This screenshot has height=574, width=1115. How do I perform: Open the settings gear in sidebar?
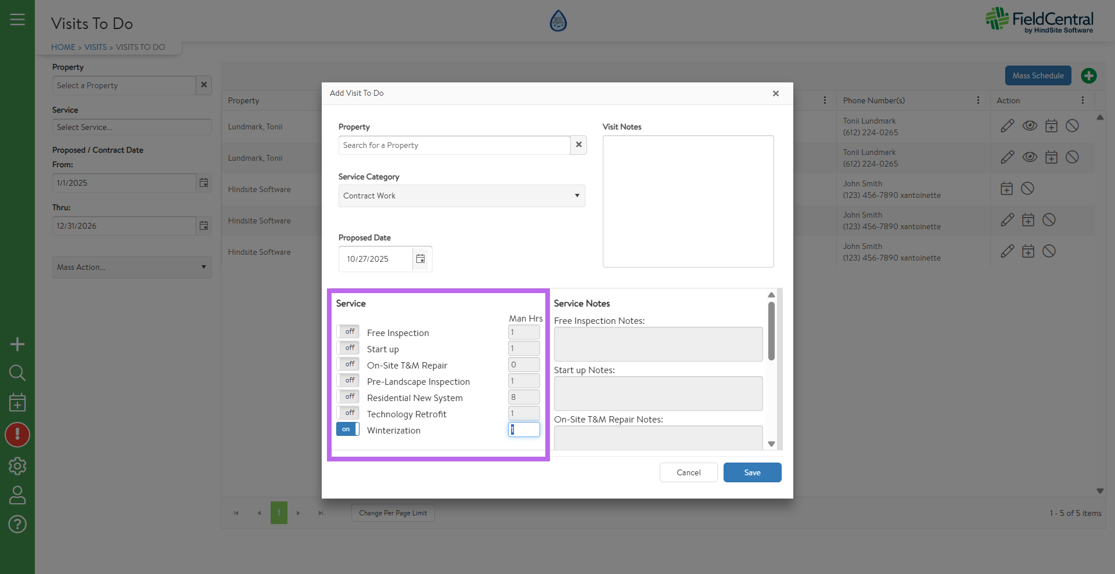[x=17, y=465]
